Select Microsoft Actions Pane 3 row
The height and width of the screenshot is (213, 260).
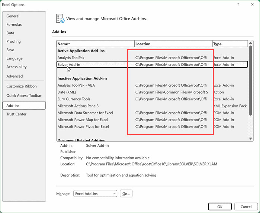coord(152,106)
